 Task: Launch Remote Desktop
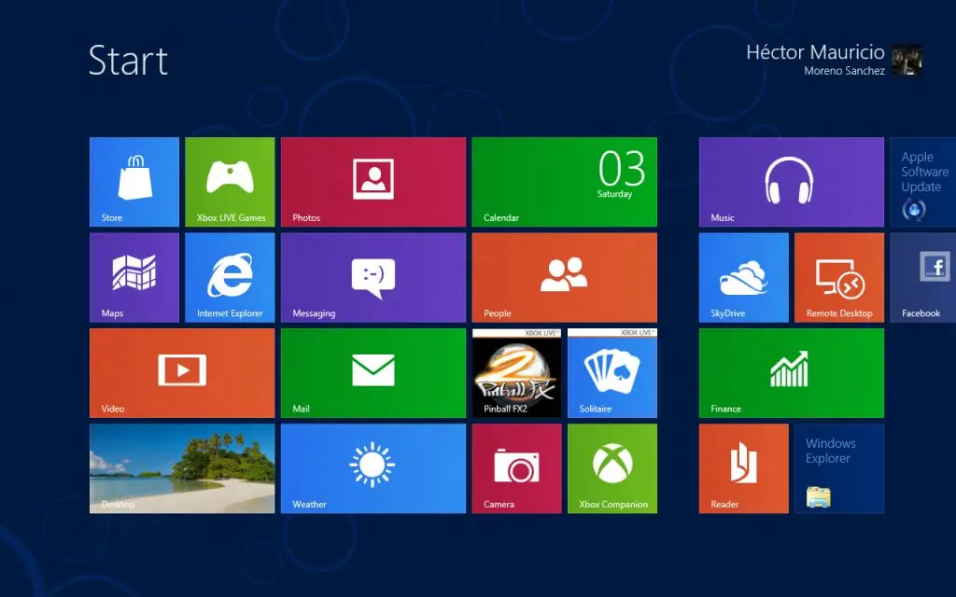coord(838,276)
